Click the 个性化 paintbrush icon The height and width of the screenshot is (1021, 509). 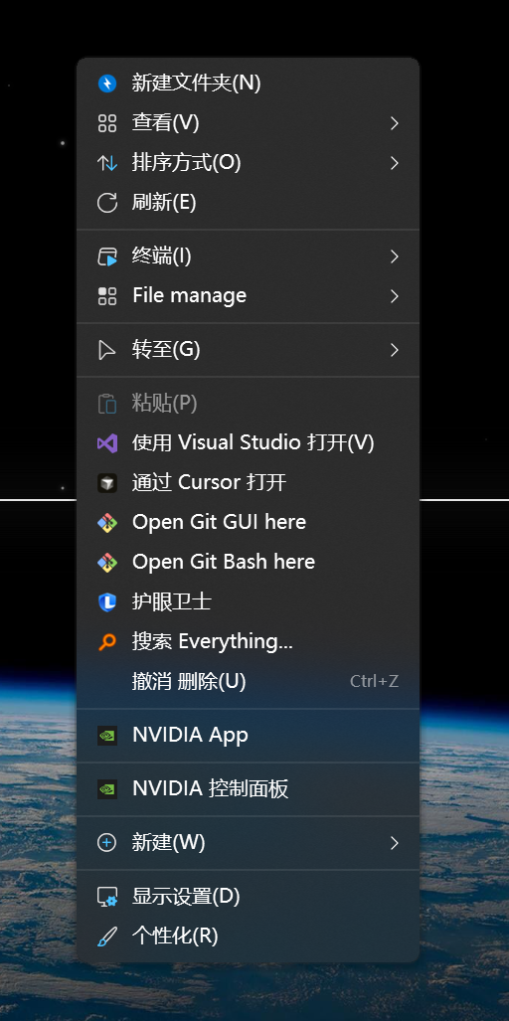click(106, 937)
